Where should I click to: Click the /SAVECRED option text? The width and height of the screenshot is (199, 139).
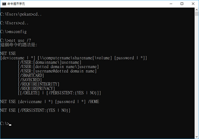pos(30,80)
